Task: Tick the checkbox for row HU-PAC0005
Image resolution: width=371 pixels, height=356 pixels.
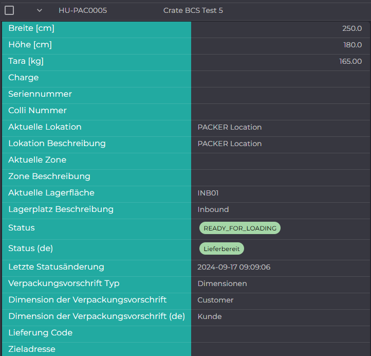Action: point(9,10)
